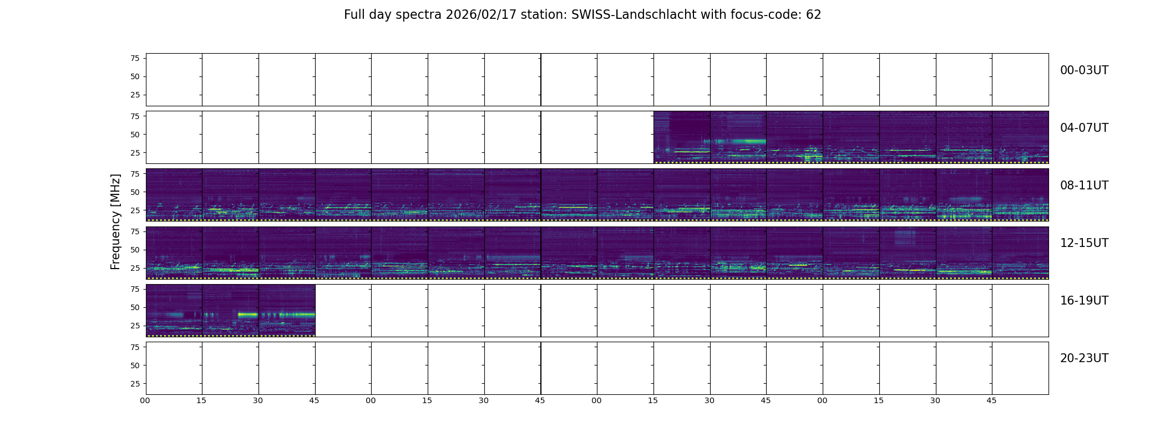1165x443 pixels.
Task: Click the Frequency [MHz] axis label
Action: coord(115,222)
